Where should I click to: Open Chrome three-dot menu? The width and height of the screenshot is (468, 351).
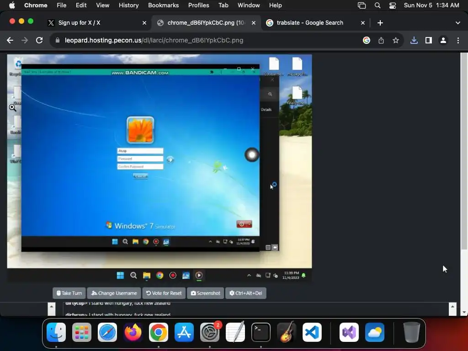(458, 40)
